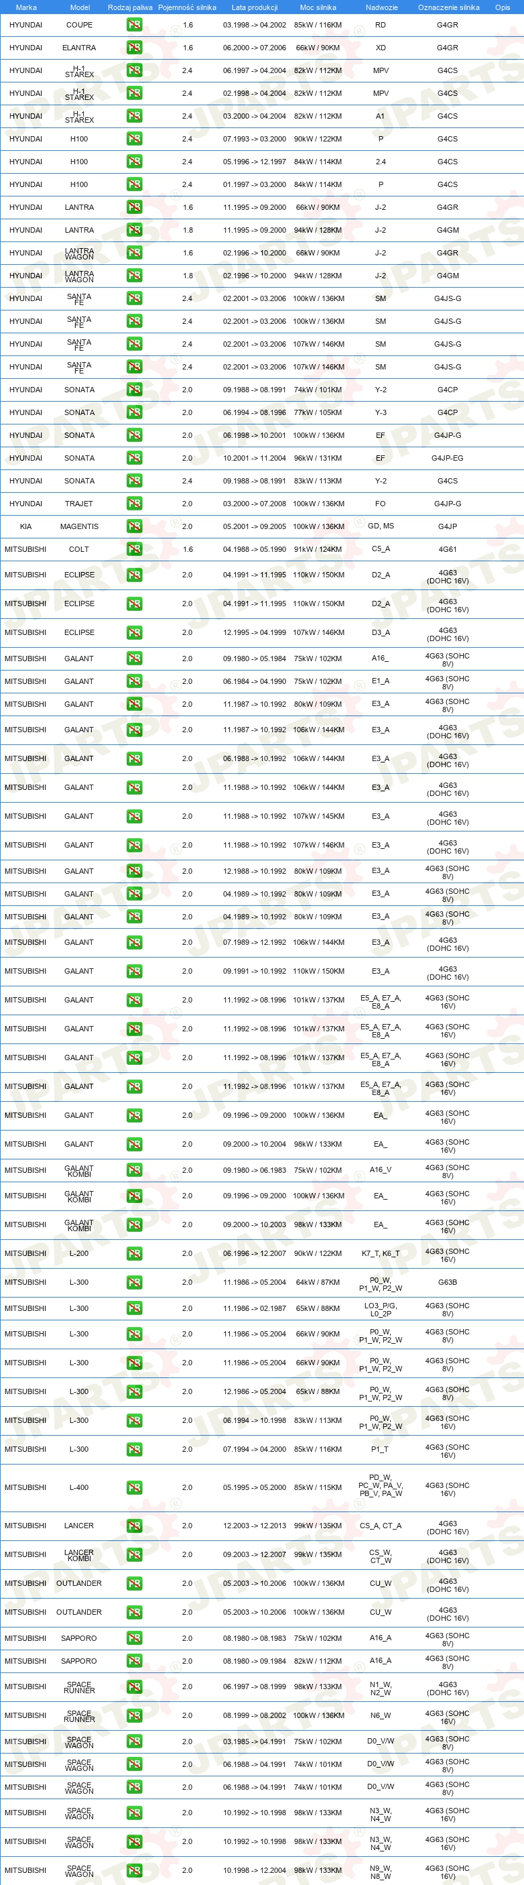
Task: Click the 'Y-3' body cell
Action: [x=381, y=412]
